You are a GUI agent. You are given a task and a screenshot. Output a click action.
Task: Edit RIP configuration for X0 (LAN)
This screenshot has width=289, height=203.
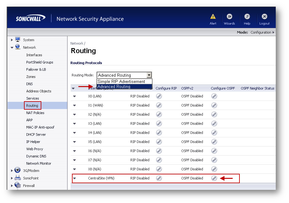pos(159,96)
